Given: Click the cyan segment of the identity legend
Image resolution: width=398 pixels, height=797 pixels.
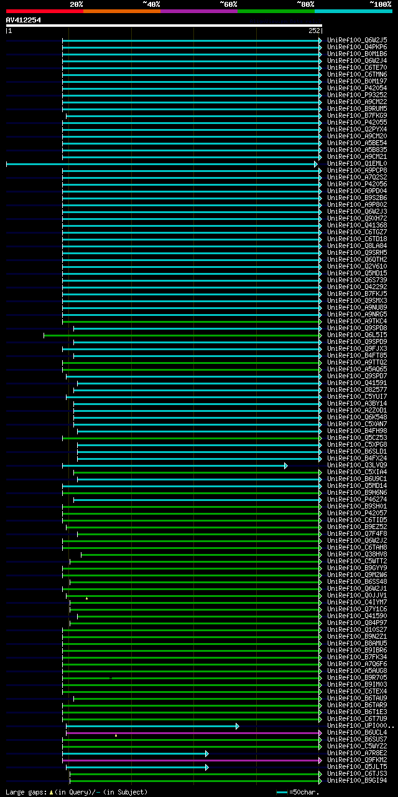Looking at the screenshot, I should (x=353, y=11).
